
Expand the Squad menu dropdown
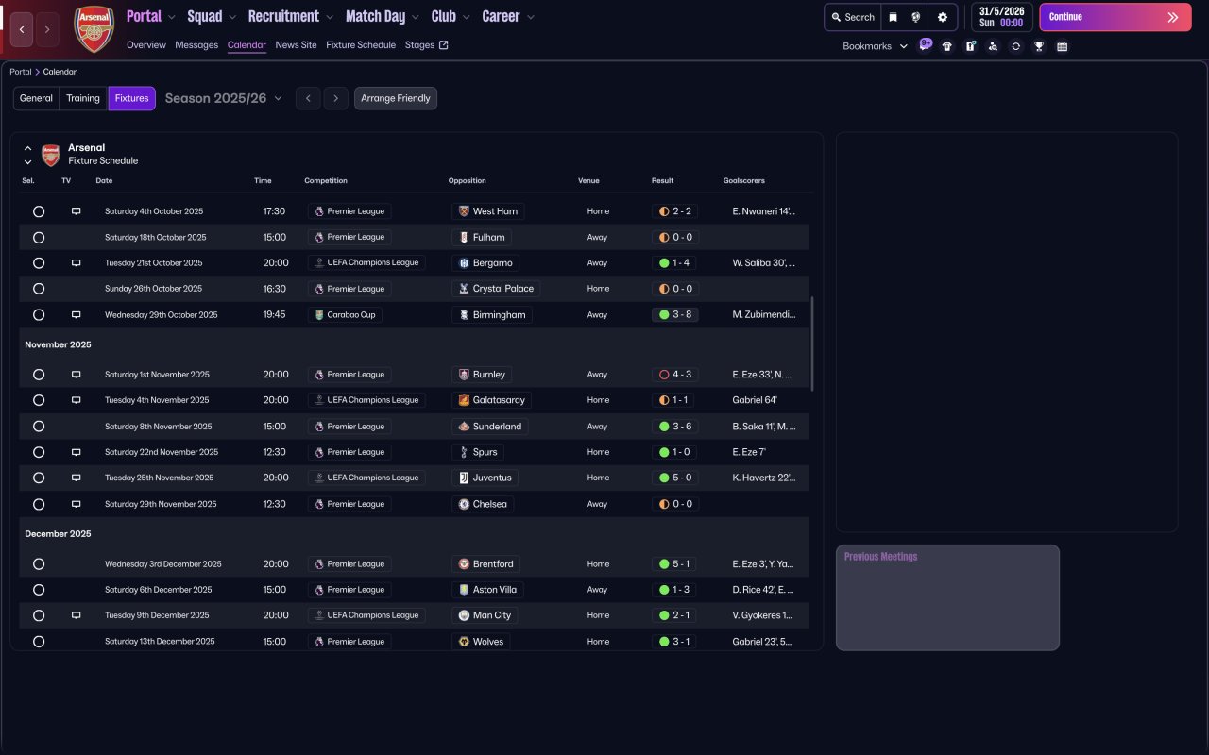[213, 16]
